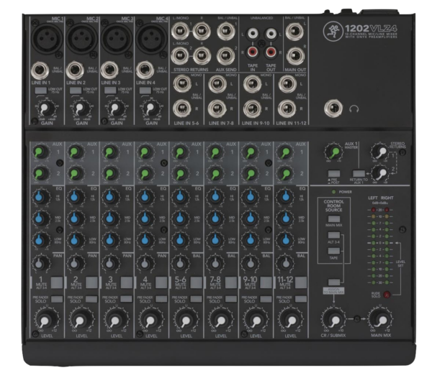Click LINE IN 5-6 left jack
432x378 pixels.
point(182,83)
